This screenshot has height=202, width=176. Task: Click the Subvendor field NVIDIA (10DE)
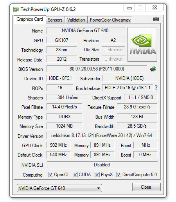129,78
